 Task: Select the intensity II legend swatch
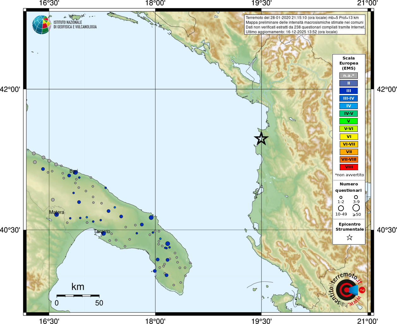pyautogui.click(x=349, y=83)
